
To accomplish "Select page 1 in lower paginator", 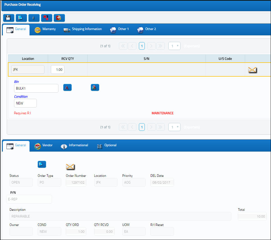I will pos(142,127).
